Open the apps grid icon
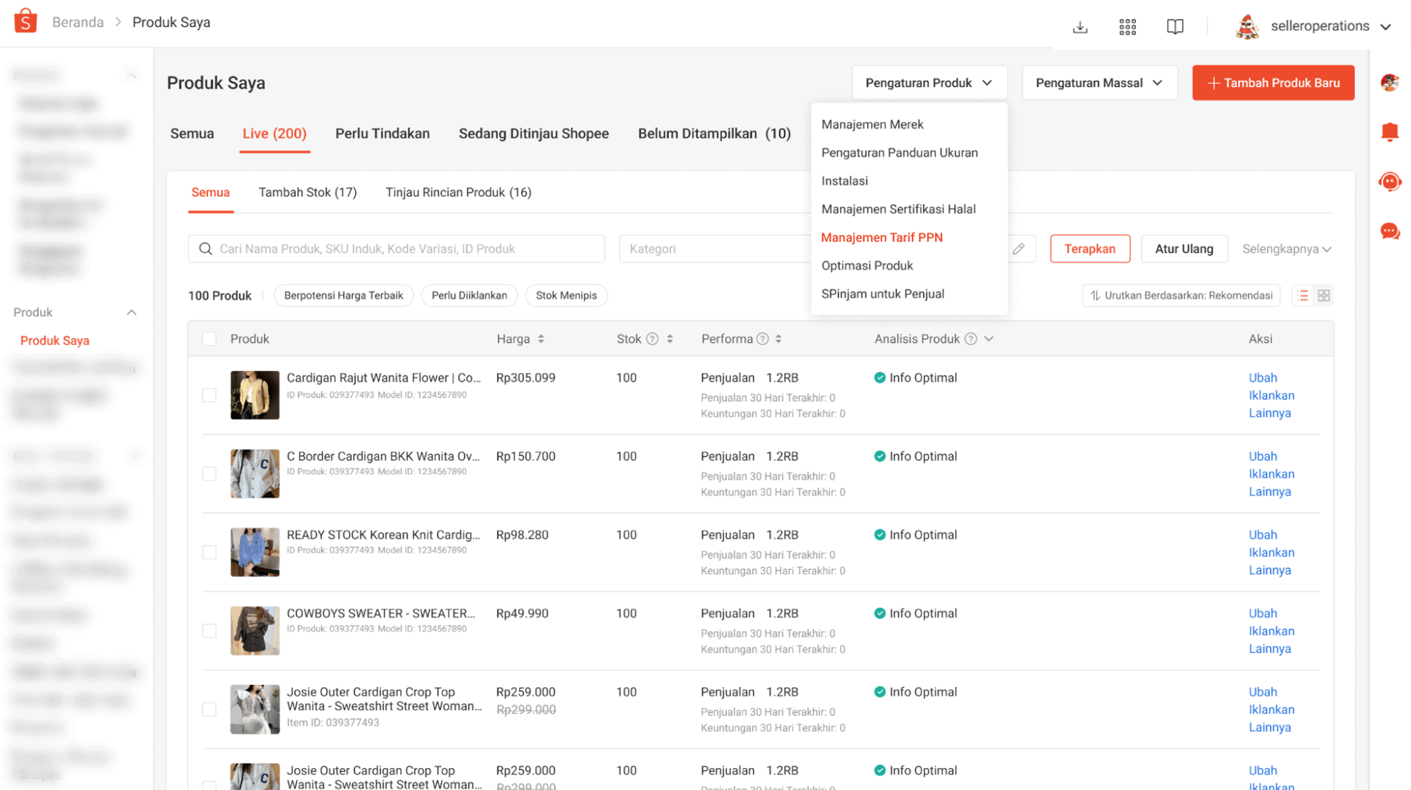The image size is (1411, 790). click(1127, 26)
